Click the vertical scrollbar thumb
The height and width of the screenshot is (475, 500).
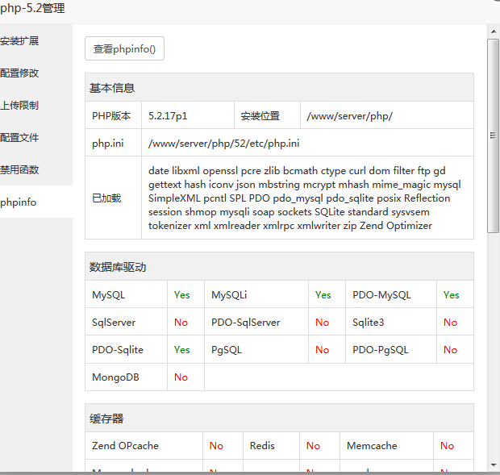click(x=493, y=136)
